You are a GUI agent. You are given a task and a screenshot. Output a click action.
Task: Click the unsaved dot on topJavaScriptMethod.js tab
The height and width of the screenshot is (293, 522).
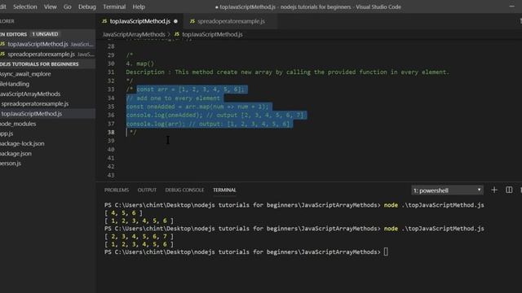(x=176, y=21)
